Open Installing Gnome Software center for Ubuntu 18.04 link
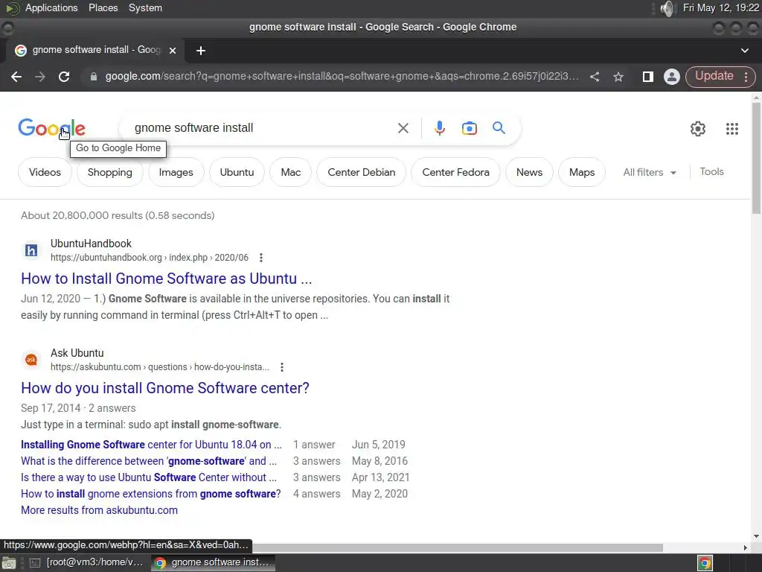The width and height of the screenshot is (762, 572). click(151, 445)
